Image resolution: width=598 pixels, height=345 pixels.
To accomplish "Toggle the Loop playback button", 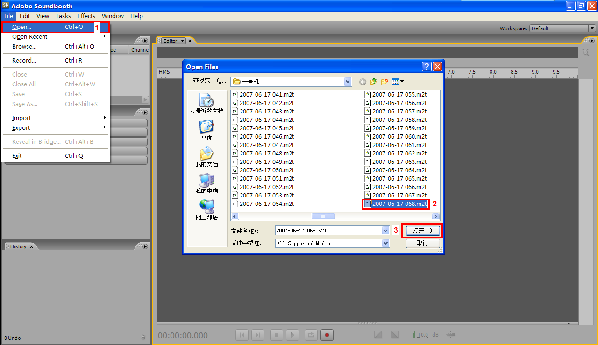I will click(x=311, y=335).
